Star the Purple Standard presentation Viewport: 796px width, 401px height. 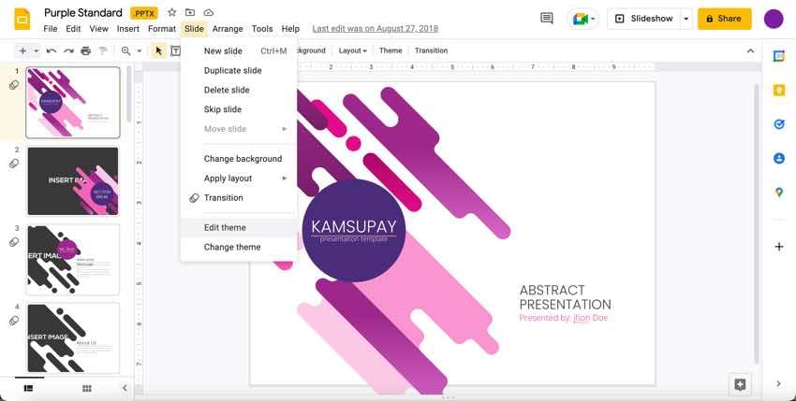(x=171, y=13)
